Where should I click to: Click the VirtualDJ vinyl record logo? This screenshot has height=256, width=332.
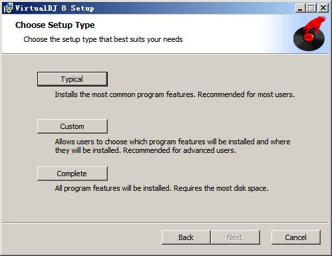tap(309, 33)
